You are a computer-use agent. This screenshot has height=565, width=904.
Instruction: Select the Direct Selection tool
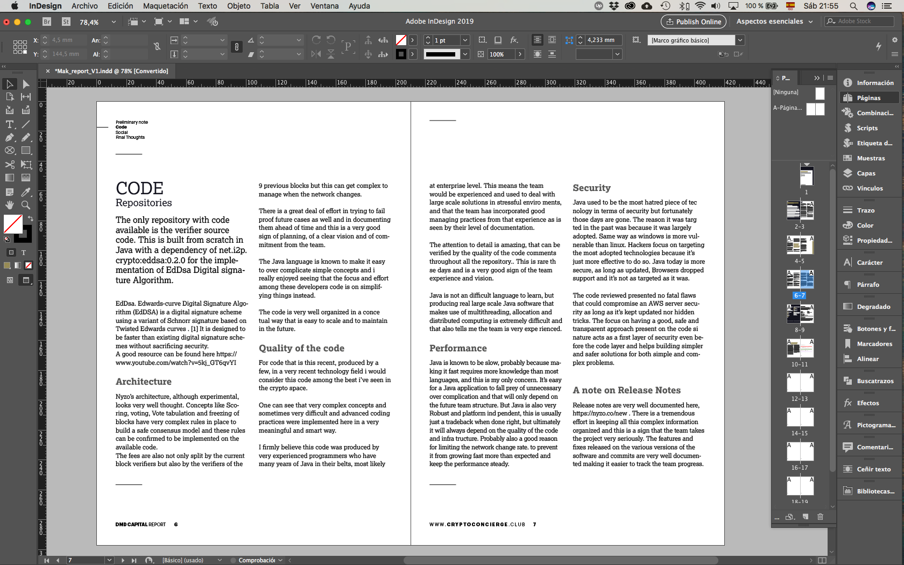[x=26, y=84]
